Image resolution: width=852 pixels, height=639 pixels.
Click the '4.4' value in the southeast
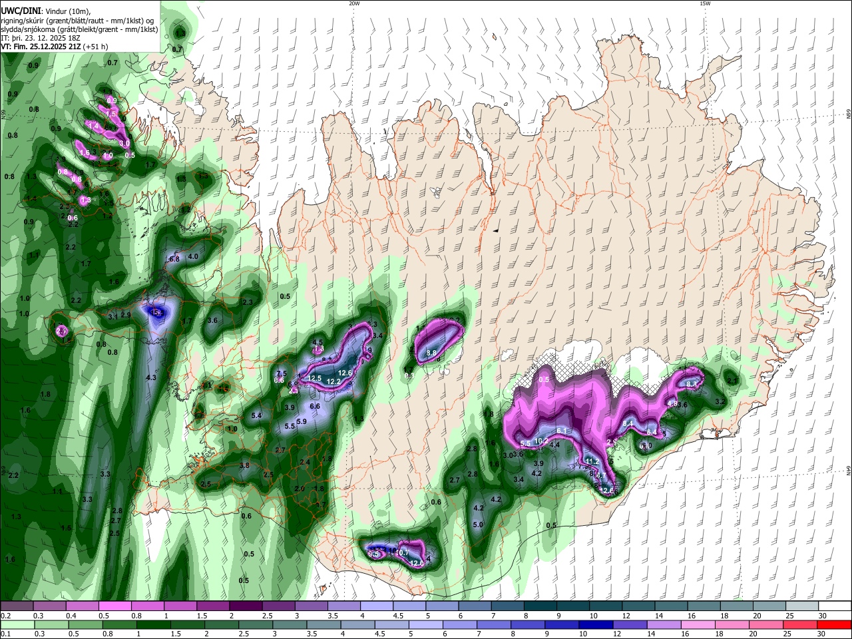(554, 445)
